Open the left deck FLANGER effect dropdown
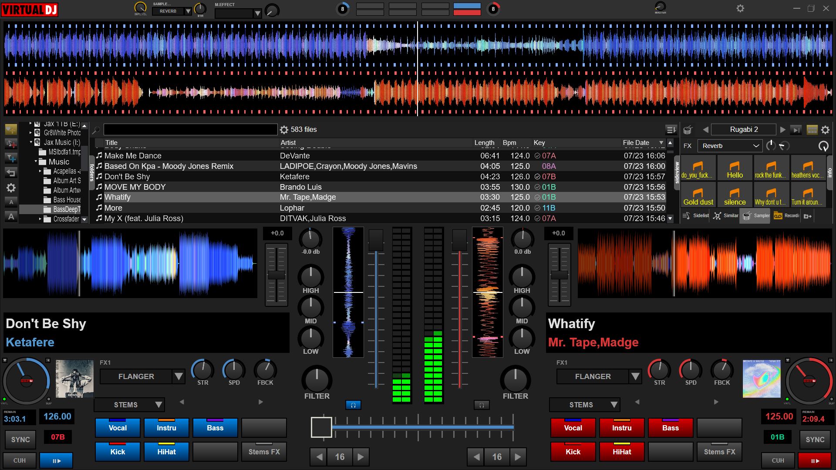This screenshot has width=836, height=470. 179,376
